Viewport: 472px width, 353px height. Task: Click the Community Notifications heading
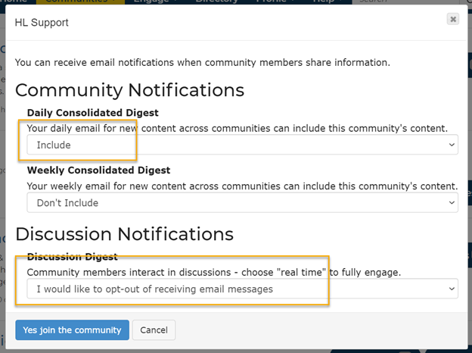pos(129,90)
